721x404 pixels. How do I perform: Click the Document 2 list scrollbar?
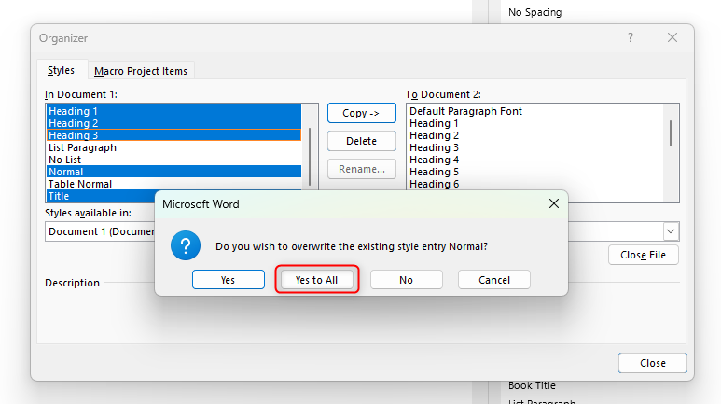(671, 135)
